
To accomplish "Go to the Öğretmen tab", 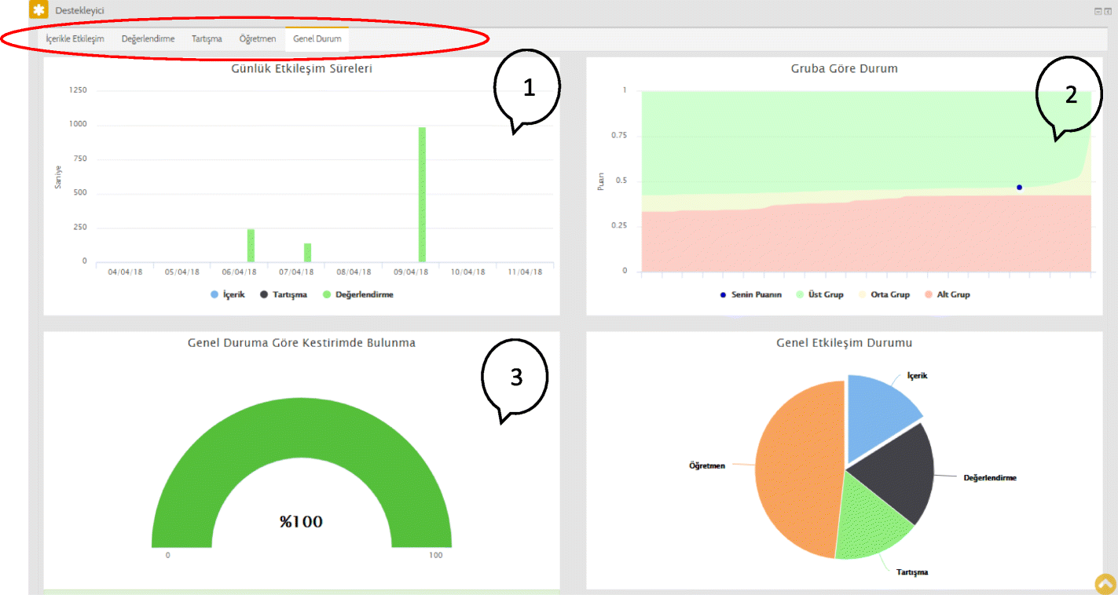I will [x=258, y=38].
